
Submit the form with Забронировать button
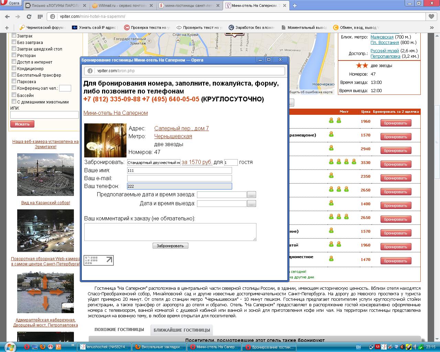170,246
